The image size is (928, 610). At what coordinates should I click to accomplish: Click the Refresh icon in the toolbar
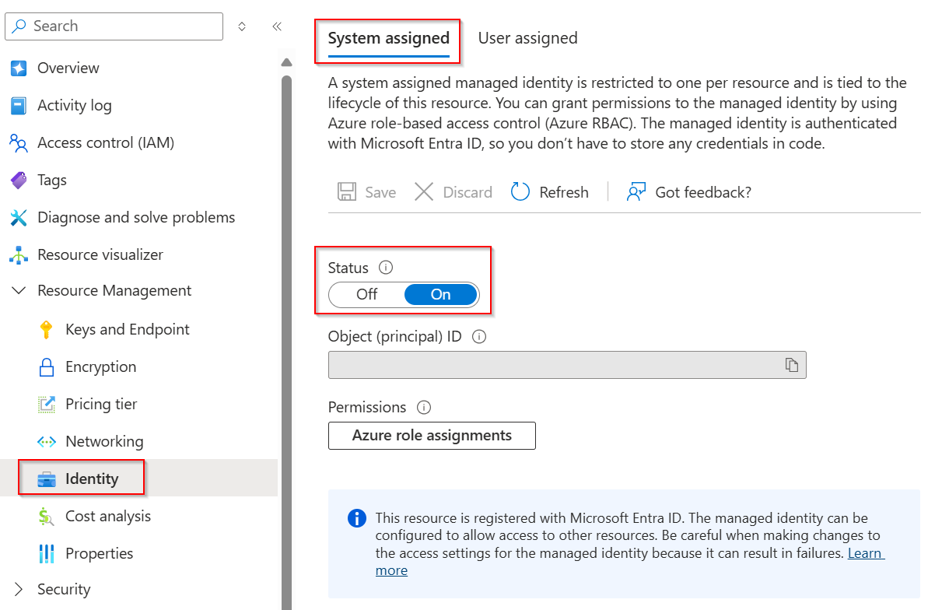pyautogui.click(x=520, y=192)
